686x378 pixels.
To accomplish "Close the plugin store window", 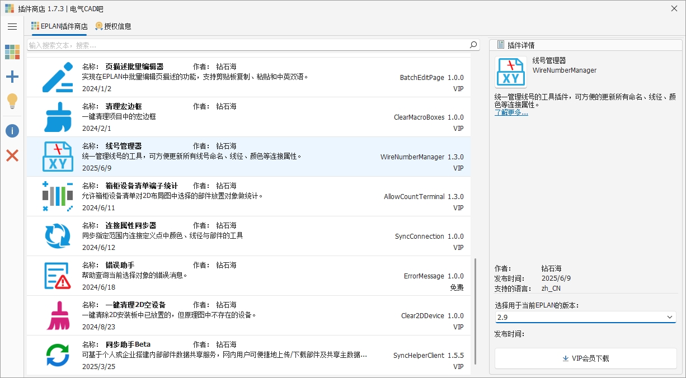I will tap(673, 8).
